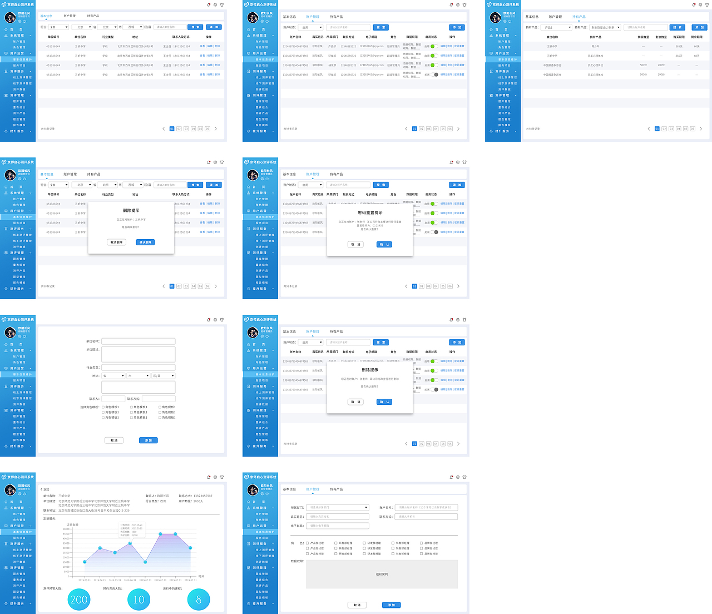The height and width of the screenshot is (614, 712).
Task: Go to the next page arrow on the 持有产品 screen
Action: pyautogui.click(x=701, y=128)
